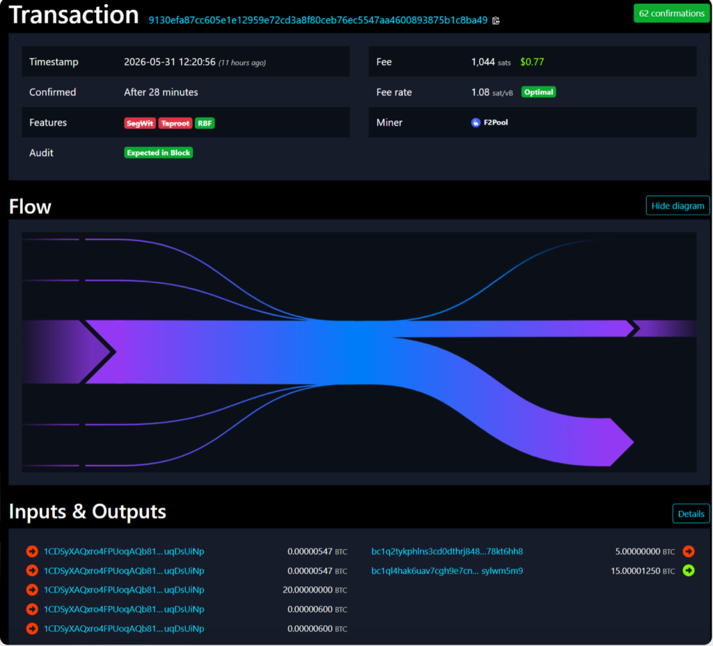
Task: Click the Expected in Block audit badge
Action: tap(158, 152)
